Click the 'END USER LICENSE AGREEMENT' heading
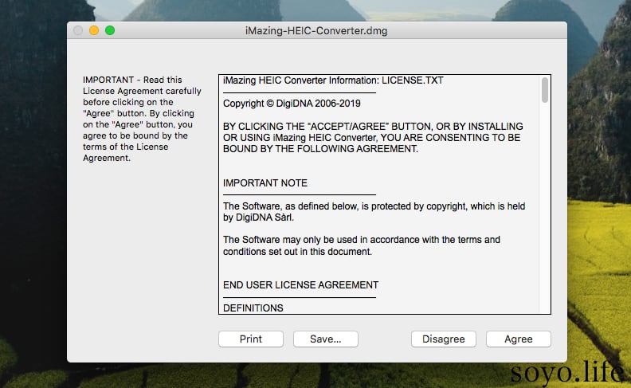 [300, 285]
